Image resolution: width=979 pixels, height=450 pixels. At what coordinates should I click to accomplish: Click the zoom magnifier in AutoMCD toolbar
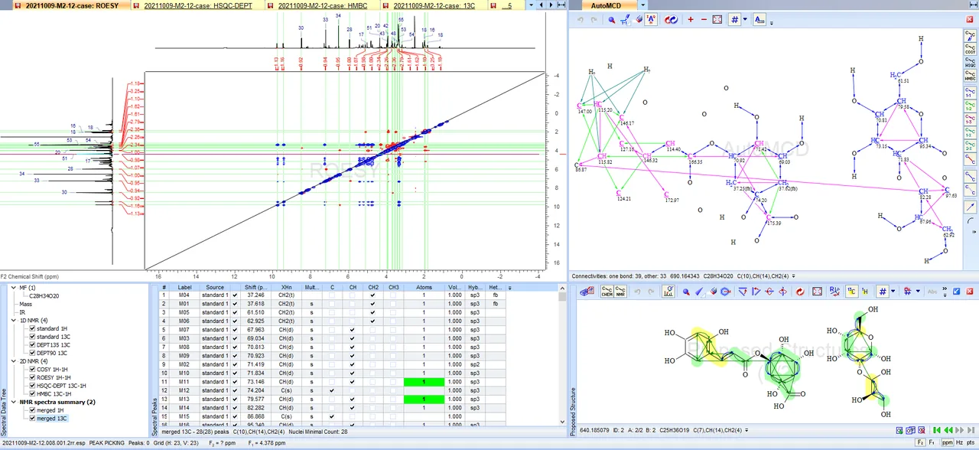[612, 20]
